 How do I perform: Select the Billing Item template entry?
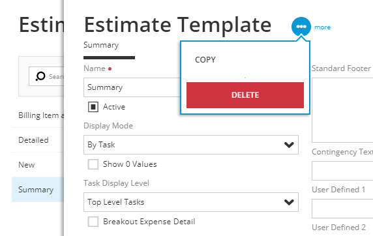tap(38, 115)
